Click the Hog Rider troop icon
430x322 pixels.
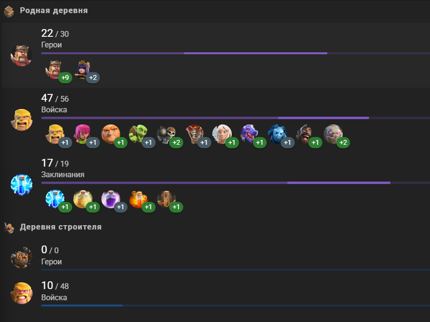(x=306, y=134)
